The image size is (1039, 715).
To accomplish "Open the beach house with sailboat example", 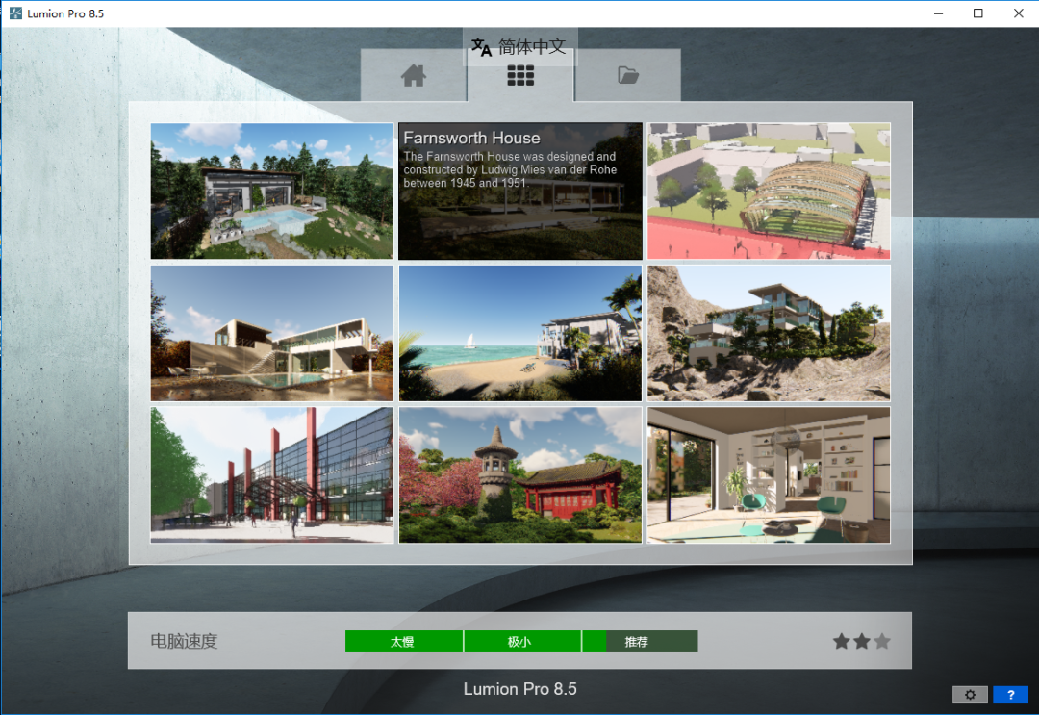I will tap(520, 333).
